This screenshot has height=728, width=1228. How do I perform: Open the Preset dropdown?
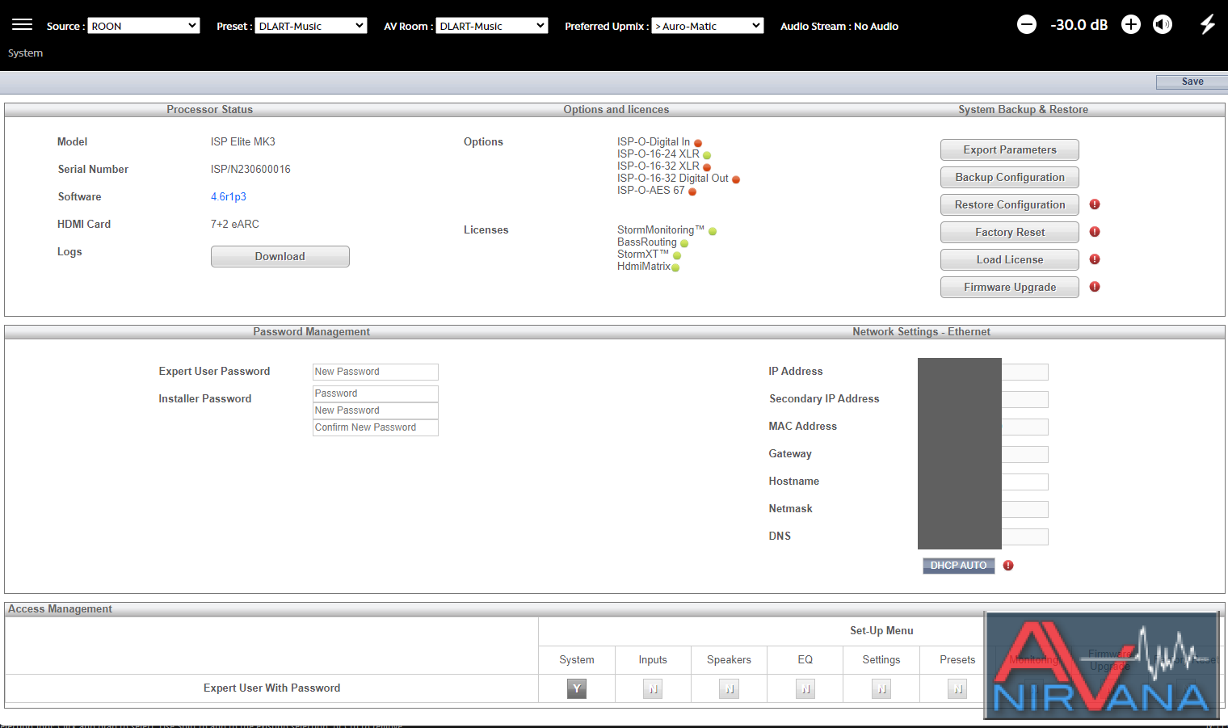click(x=311, y=26)
